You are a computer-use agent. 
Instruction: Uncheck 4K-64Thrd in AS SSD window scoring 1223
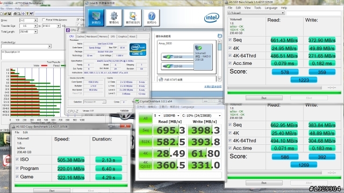pos(230,56)
